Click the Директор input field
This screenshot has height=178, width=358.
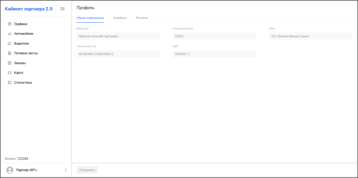click(x=118, y=36)
